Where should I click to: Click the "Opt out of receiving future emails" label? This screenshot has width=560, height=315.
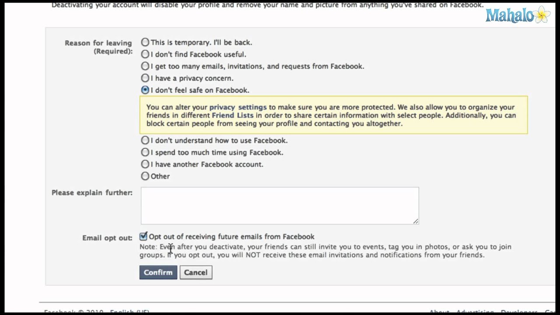tap(231, 237)
